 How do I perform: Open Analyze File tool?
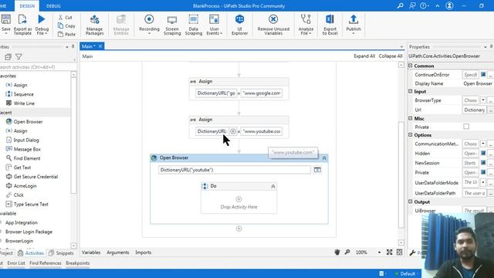[x=306, y=25]
